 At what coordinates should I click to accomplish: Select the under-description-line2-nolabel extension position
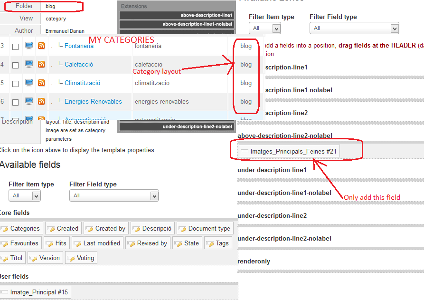coord(177,126)
